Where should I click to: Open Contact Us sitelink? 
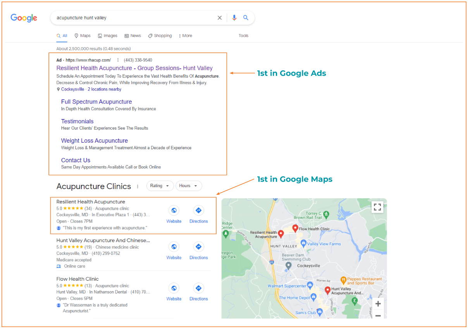76,160
